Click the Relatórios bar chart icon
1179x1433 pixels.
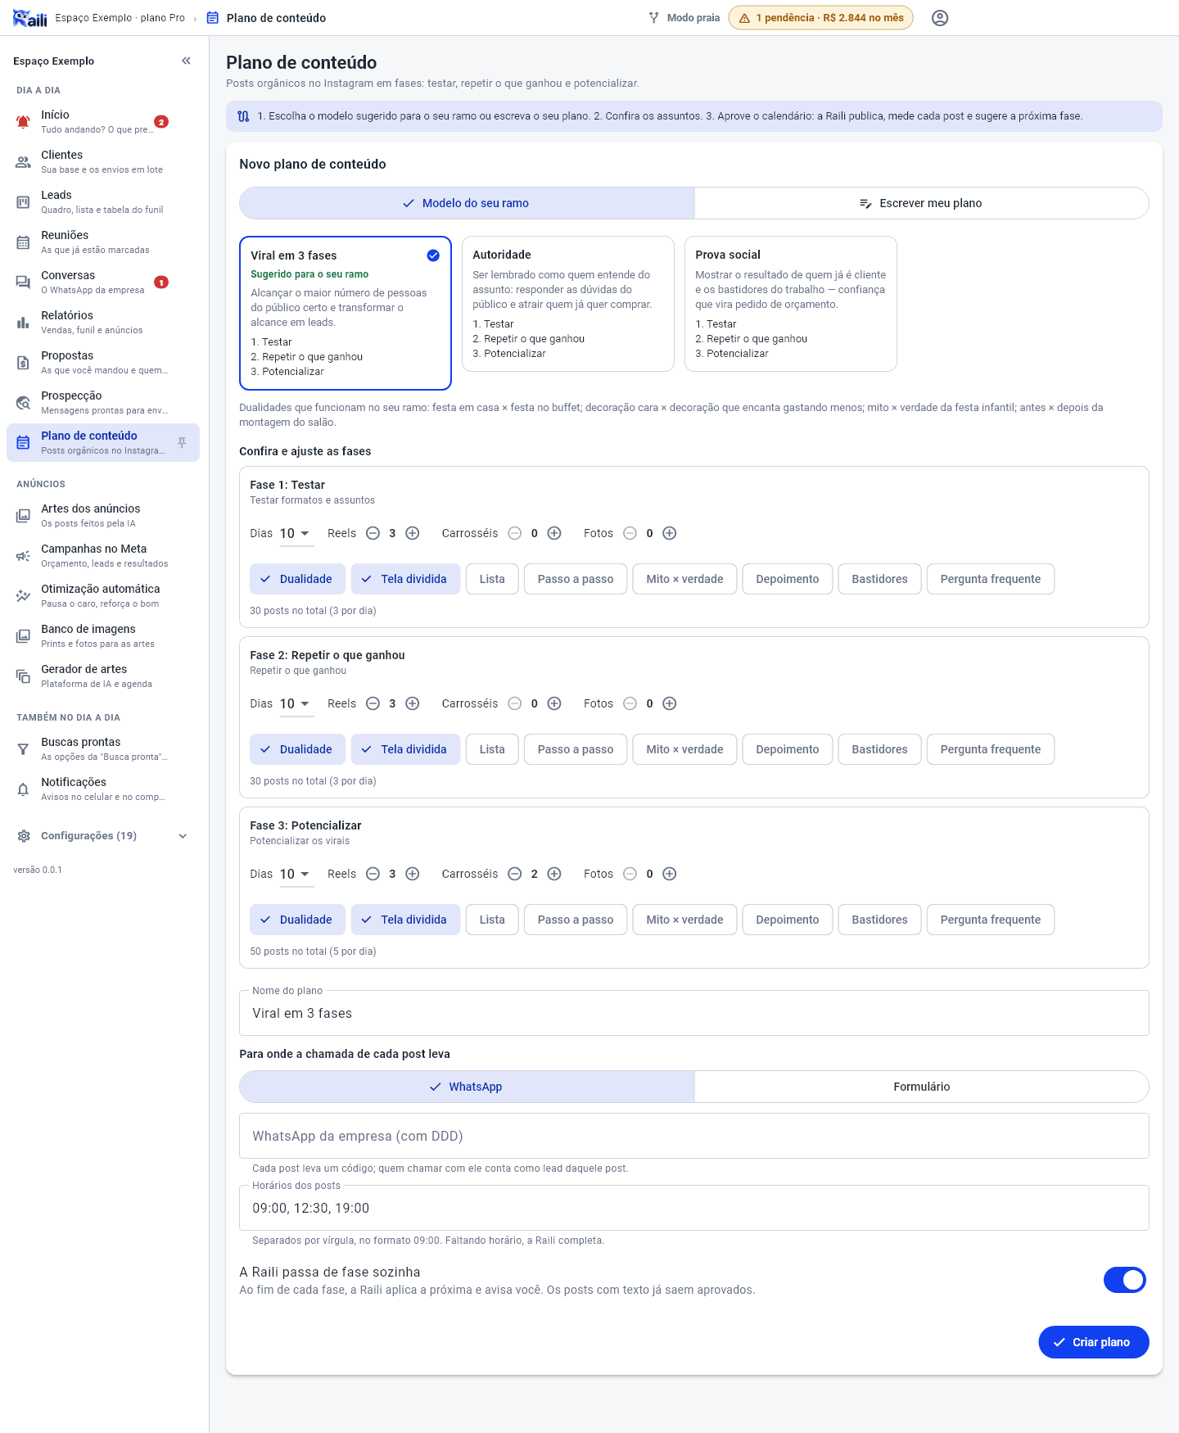pos(23,323)
